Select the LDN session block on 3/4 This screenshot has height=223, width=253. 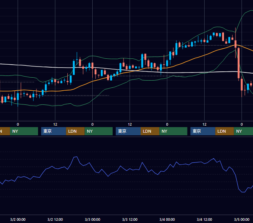[225, 131]
